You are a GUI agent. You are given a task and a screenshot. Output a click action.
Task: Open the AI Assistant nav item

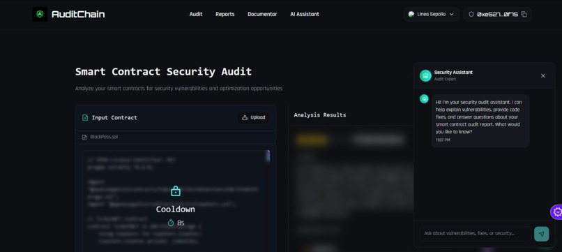click(304, 15)
